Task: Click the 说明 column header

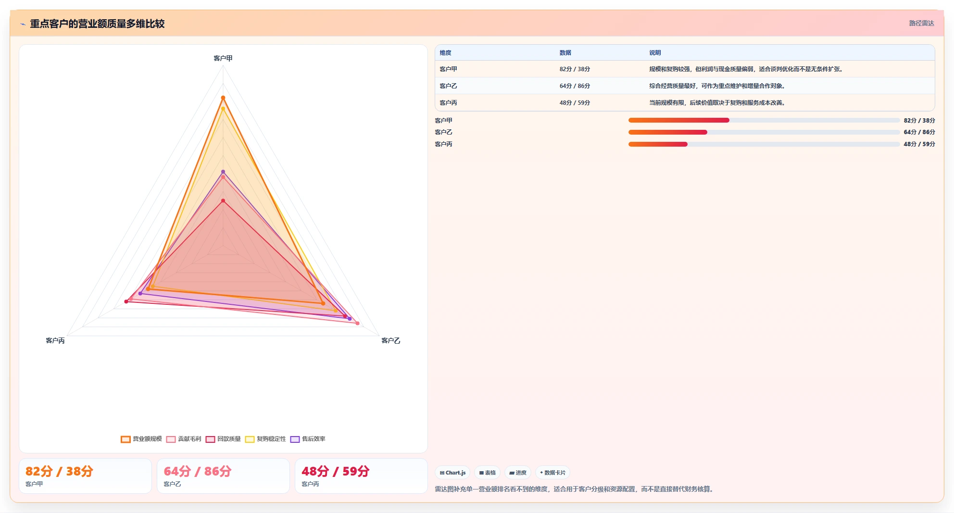Action: pos(655,53)
